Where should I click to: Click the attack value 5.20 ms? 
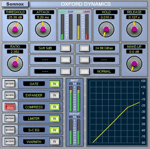point(43,17)
